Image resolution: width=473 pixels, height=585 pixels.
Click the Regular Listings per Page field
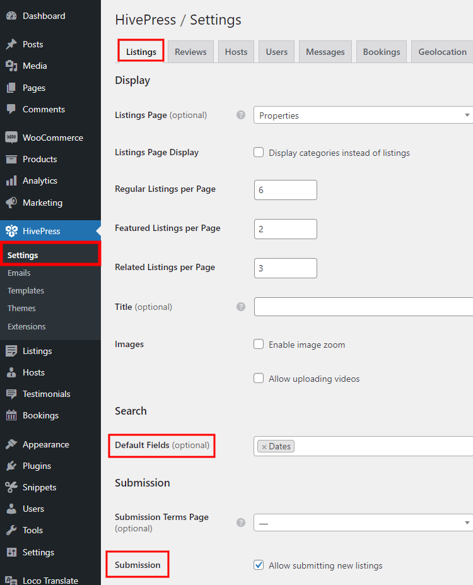tap(286, 190)
